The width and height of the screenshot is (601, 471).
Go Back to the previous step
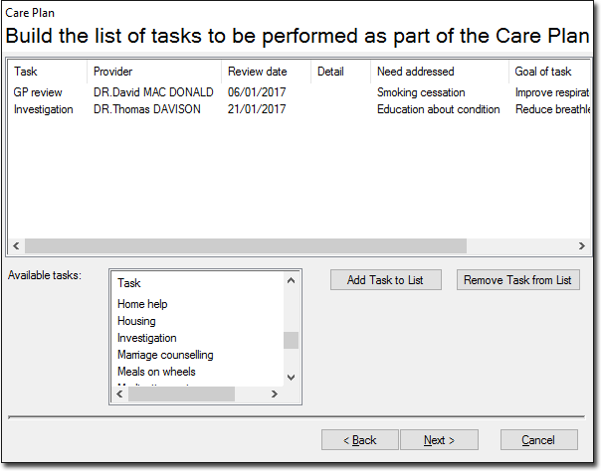pos(360,440)
